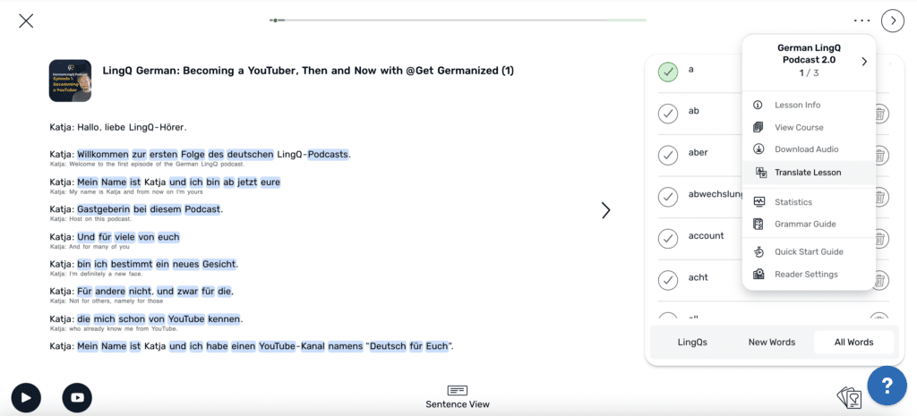Delete the word 'ab' using trash icon
The image size is (917, 416).
(881, 114)
